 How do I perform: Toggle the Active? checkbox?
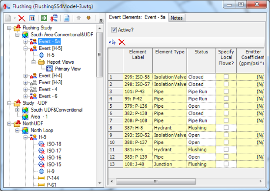(x=114, y=30)
